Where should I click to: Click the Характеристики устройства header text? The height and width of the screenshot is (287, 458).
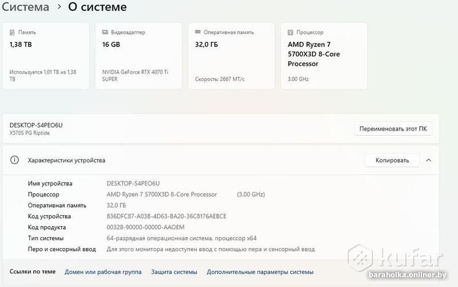[66, 160]
